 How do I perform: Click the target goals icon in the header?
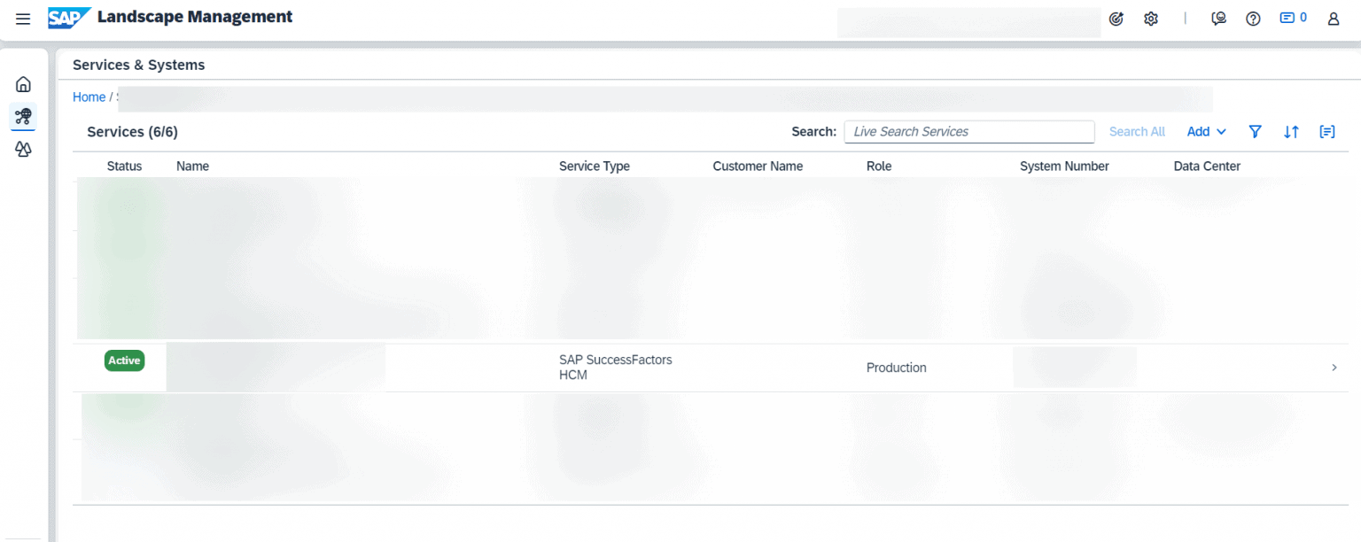1116,18
